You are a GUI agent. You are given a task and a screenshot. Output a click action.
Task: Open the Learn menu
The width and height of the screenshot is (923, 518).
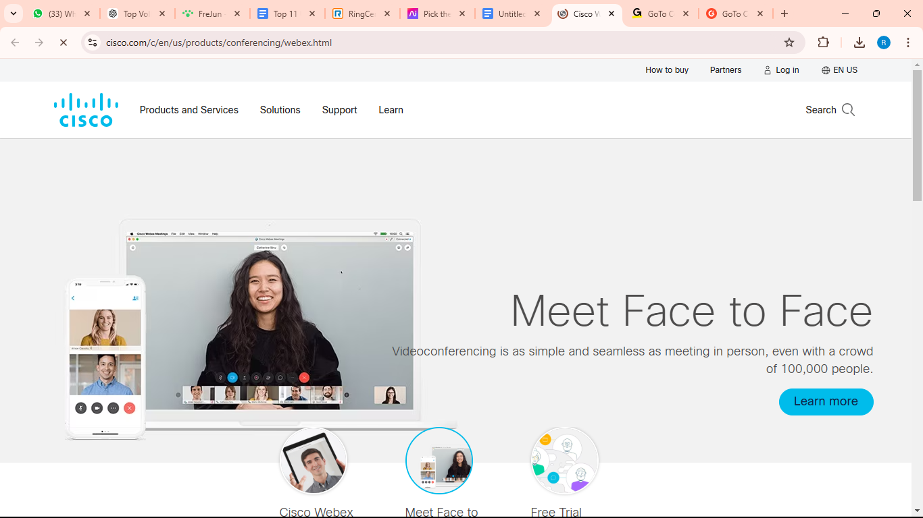pyautogui.click(x=391, y=110)
